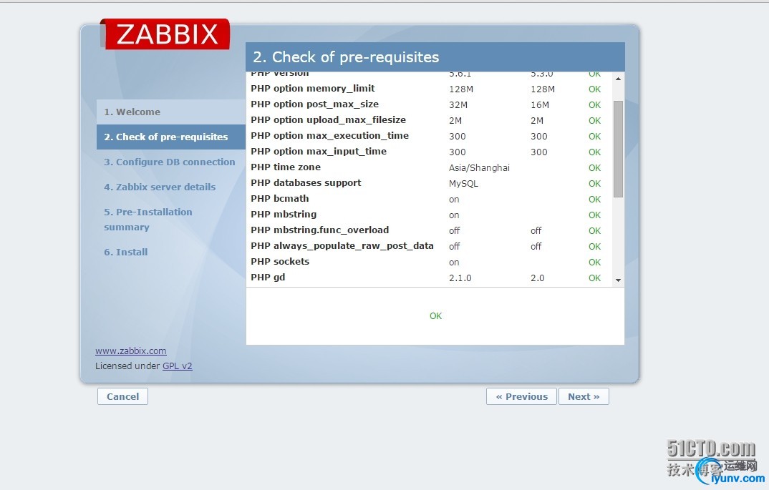Proceed with the Next button
Image resolution: width=769 pixels, height=490 pixels.
(x=584, y=396)
